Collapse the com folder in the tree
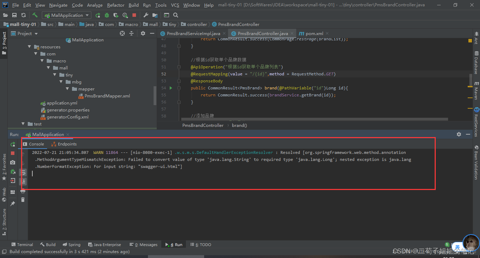 point(36,54)
